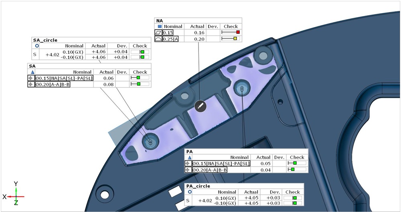Click the 0.15 flatness tolerance box in NA
Viewport: 401px width, 212px height.
coord(168,32)
